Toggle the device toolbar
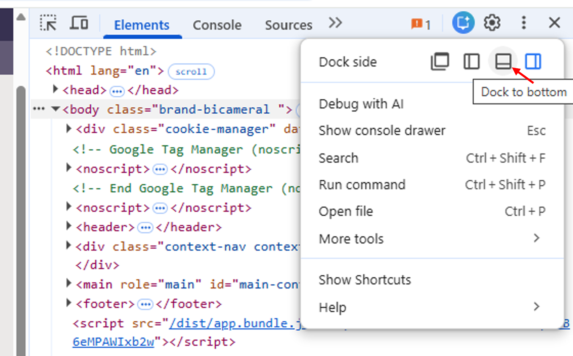Screen dimensions: 573x356 tap(79, 23)
